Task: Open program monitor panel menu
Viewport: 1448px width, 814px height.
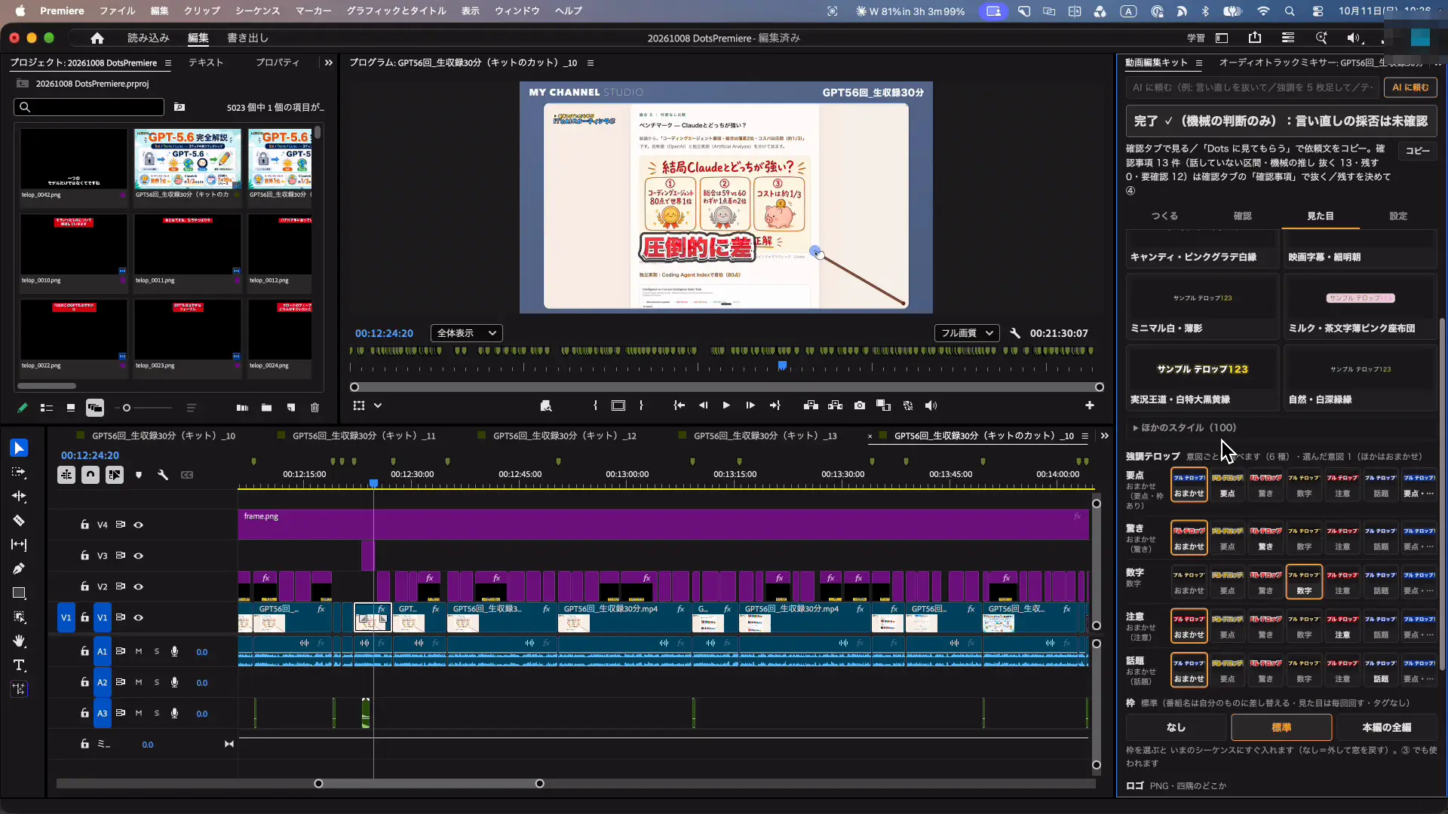Action: (x=591, y=63)
